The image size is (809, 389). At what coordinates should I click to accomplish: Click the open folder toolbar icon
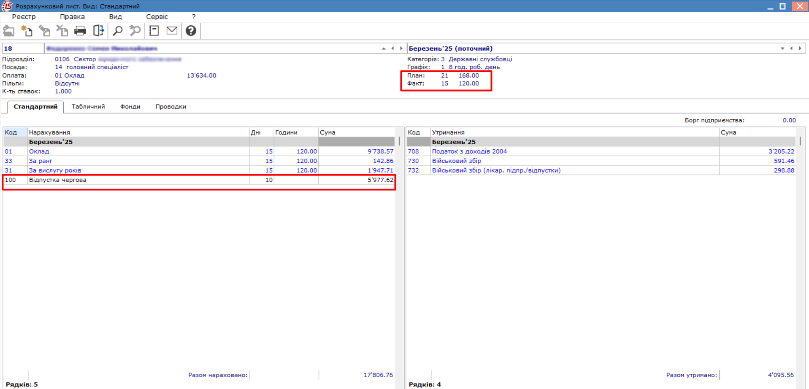9,31
